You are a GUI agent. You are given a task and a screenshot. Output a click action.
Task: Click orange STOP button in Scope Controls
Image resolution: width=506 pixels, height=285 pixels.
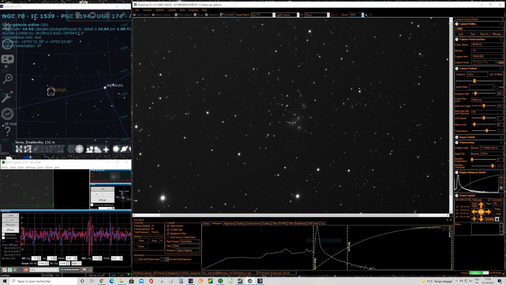(x=481, y=212)
